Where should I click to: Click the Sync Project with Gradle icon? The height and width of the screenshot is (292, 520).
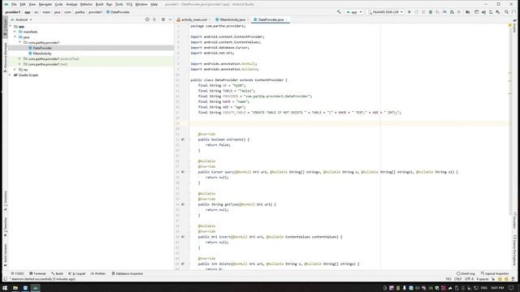483,12
